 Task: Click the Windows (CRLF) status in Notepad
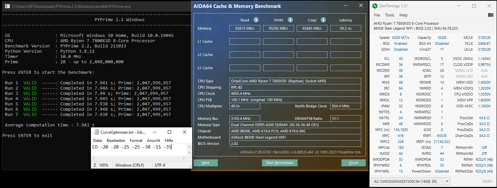(130, 165)
